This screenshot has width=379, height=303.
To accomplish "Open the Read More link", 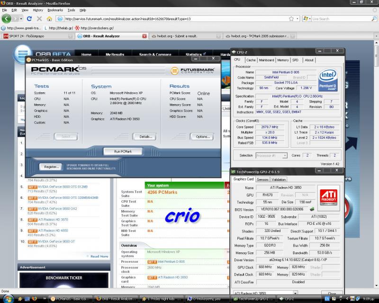I will point(99,256).
